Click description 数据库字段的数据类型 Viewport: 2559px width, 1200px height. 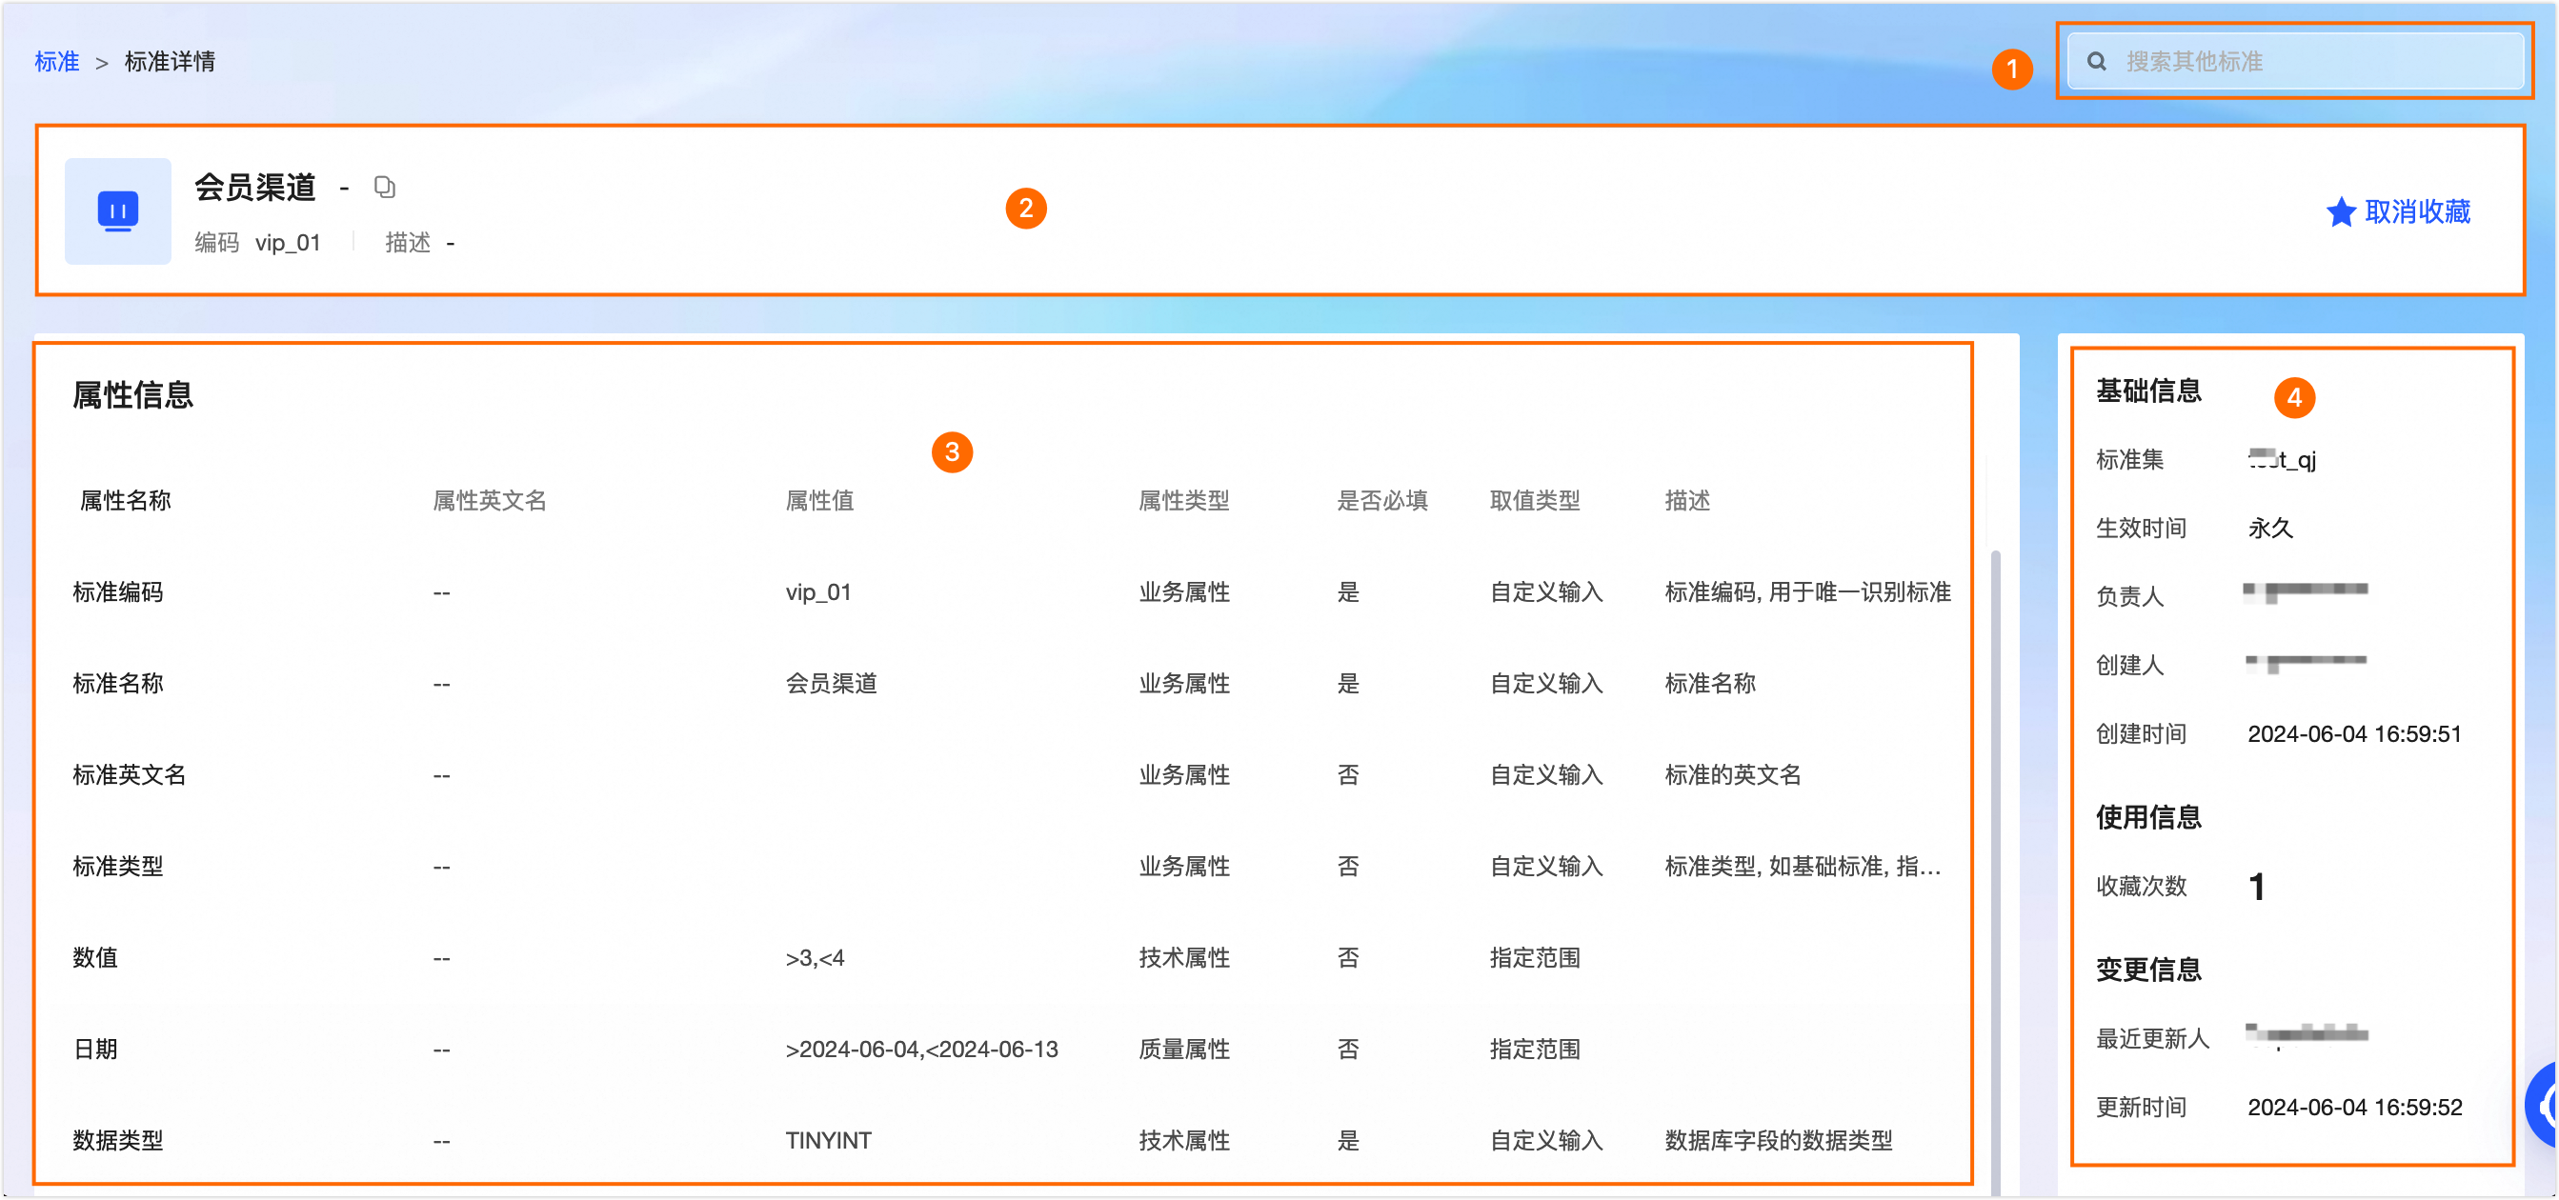click(x=1778, y=1140)
